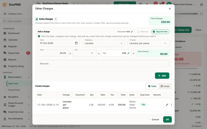Switch to Table view of posted charges
Viewport: 207px width, 129px height.
click(x=152, y=86)
